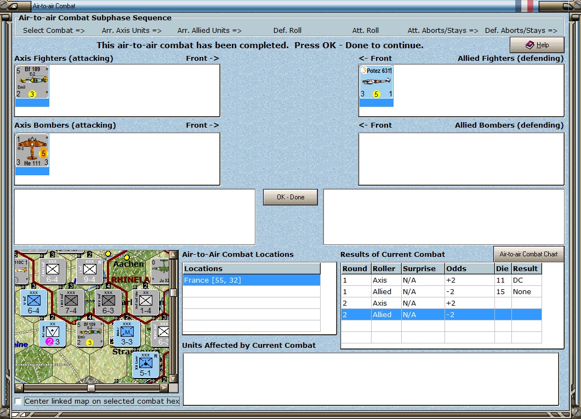Click the Arr. Allied Units => subphase label
Image resolution: width=581 pixels, height=419 pixels.
[x=209, y=30]
